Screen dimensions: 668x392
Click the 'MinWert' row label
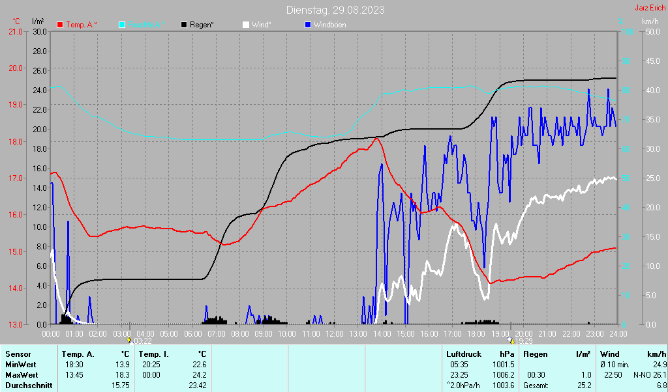point(20,365)
